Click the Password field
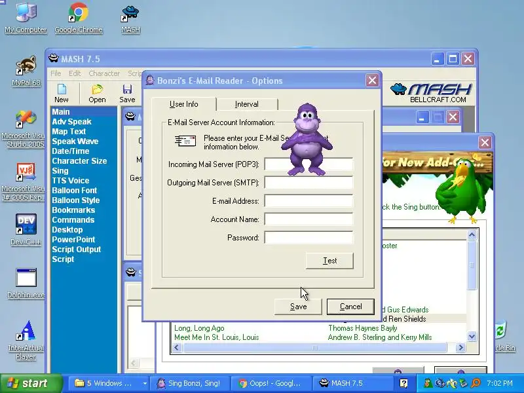The height and width of the screenshot is (393, 524). click(309, 238)
